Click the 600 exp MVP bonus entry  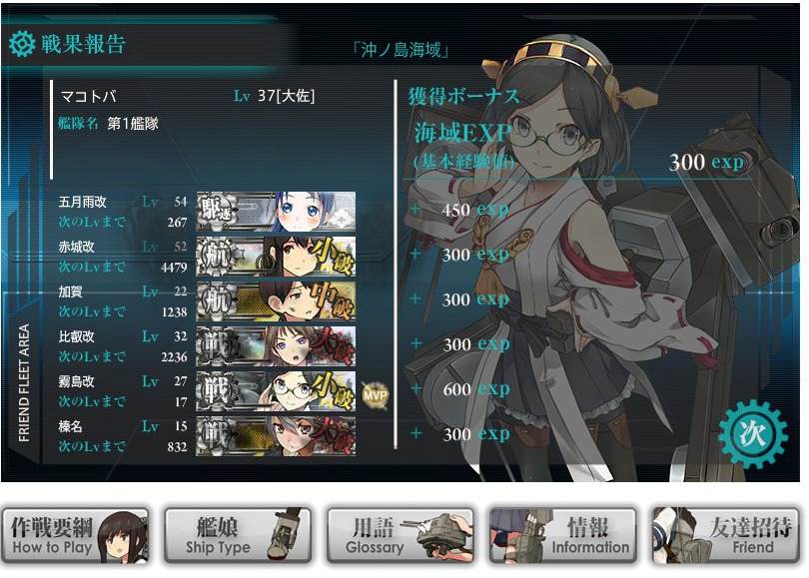click(476, 389)
